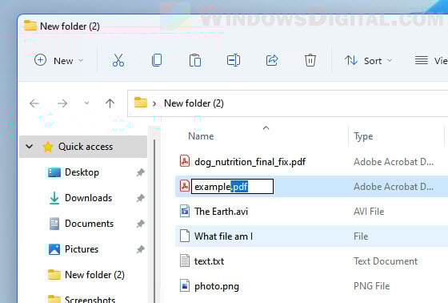Screen dimensions: 448x303
Task: Sort by the Name column header
Action: [201, 136]
